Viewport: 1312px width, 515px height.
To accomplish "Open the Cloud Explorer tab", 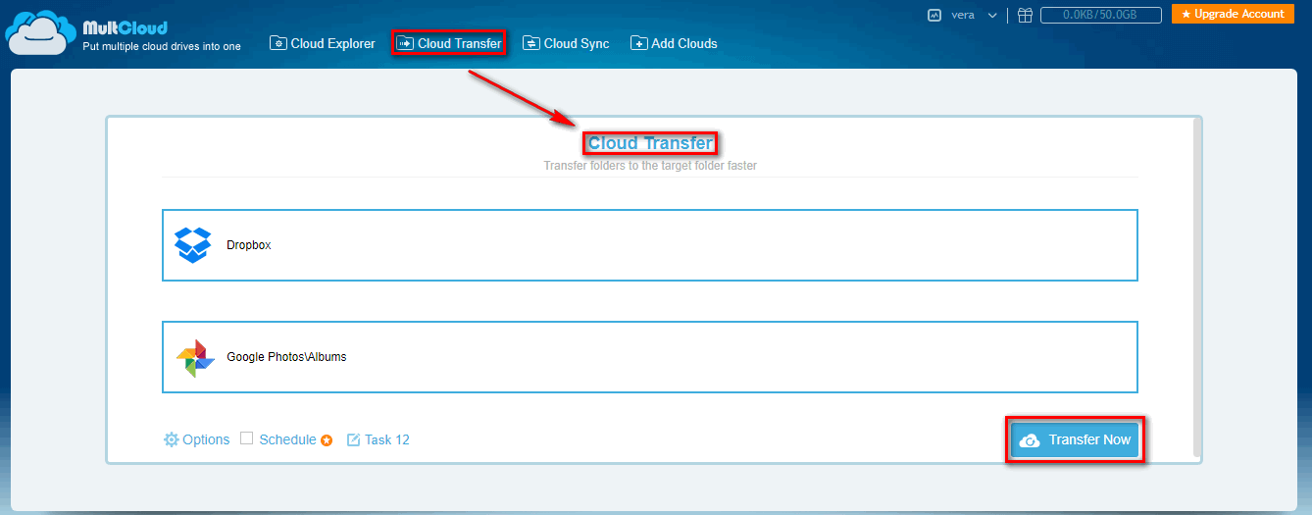I will point(323,43).
